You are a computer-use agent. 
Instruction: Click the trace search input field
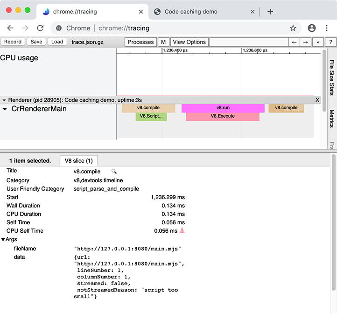(249, 42)
